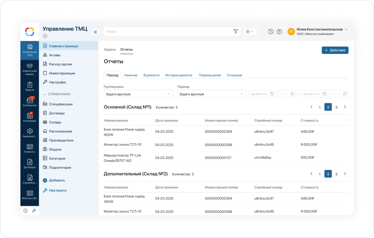Expand the Группировка dropdown
374x238 pixels.
tap(138, 94)
